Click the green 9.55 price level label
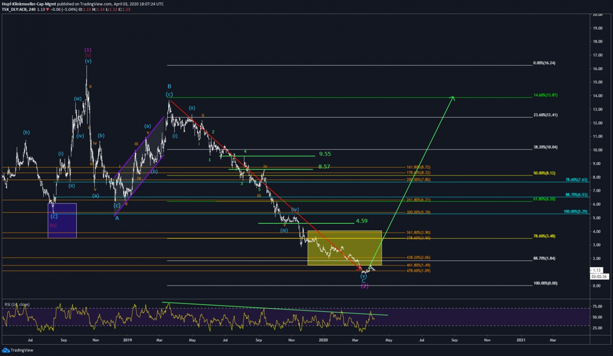Image resolution: width=613 pixels, height=356 pixels. click(x=325, y=154)
